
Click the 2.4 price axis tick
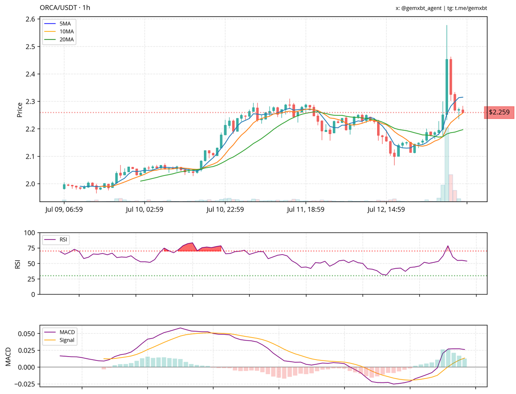(31, 74)
